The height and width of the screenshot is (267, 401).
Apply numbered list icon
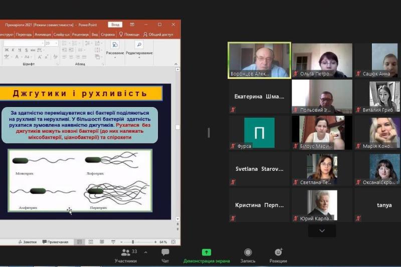[75, 43]
